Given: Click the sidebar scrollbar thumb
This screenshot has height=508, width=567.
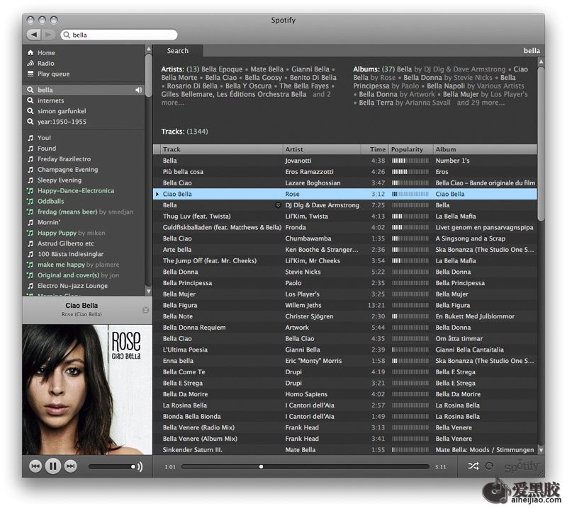Looking at the screenshot, I should 149,76.
